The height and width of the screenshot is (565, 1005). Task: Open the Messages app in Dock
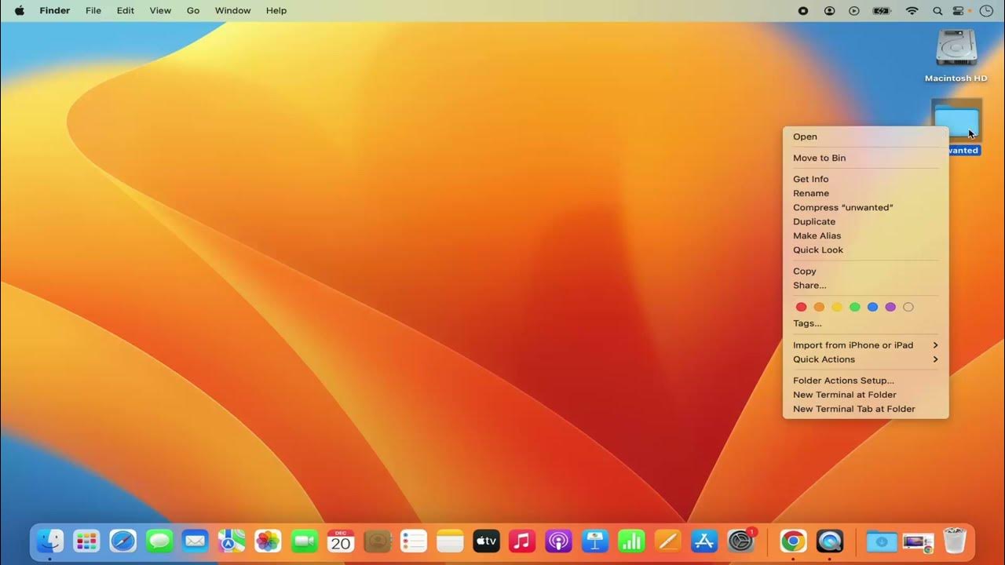[159, 541]
